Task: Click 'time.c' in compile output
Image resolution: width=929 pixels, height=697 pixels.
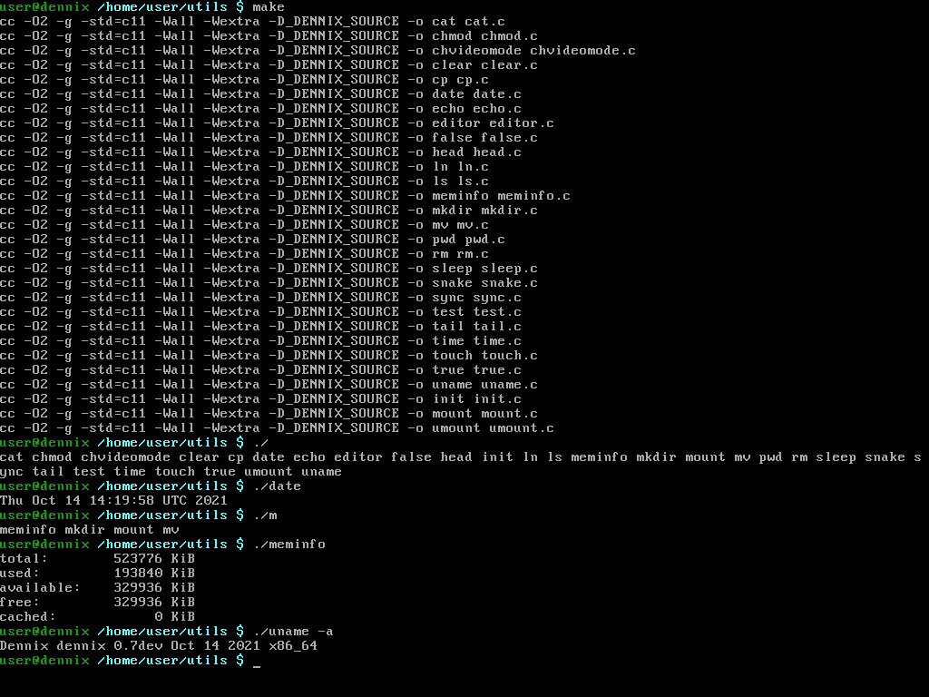Action: [497, 341]
